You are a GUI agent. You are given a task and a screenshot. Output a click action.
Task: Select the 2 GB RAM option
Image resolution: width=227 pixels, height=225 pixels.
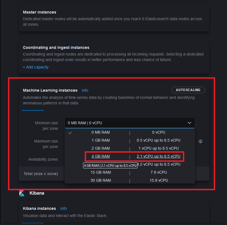pyautogui.click(x=101, y=148)
